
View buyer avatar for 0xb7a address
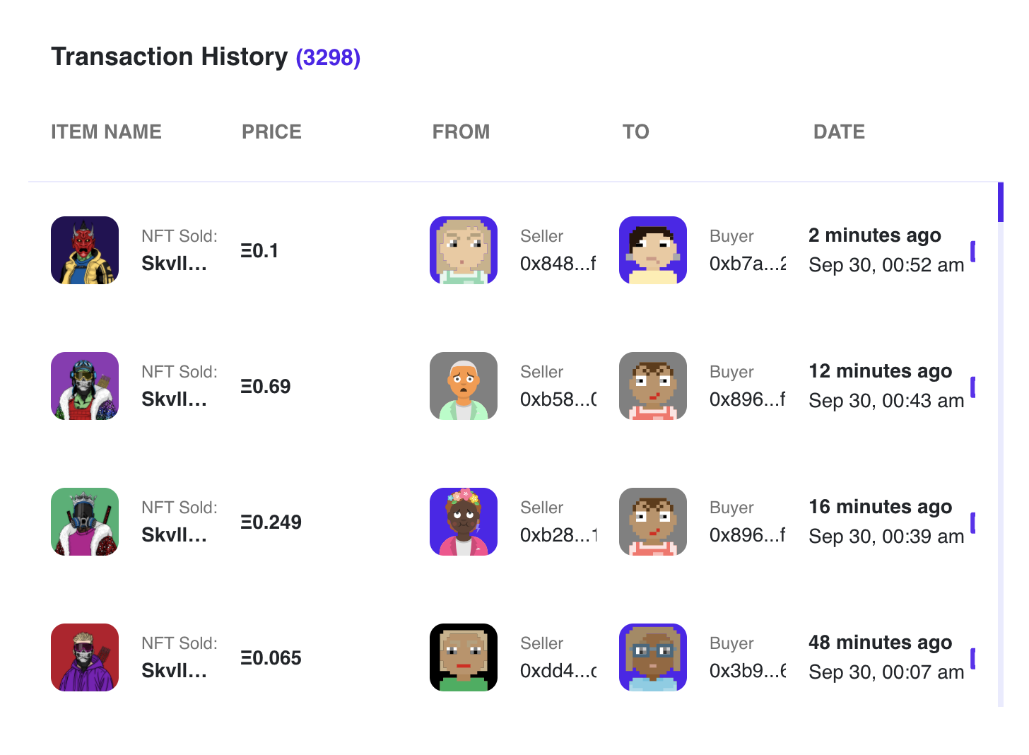pyautogui.click(x=653, y=250)
